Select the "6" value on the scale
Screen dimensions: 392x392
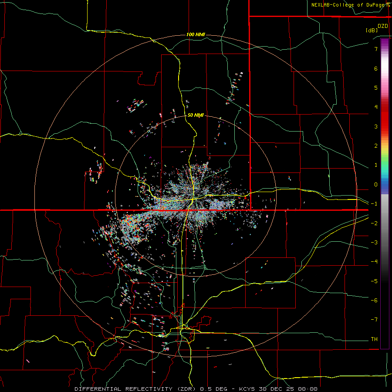click(x=376, y=68)
